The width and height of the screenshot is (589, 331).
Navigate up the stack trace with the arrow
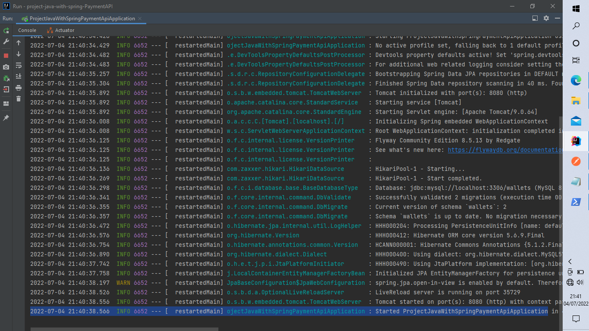click(x=18, y=43)
